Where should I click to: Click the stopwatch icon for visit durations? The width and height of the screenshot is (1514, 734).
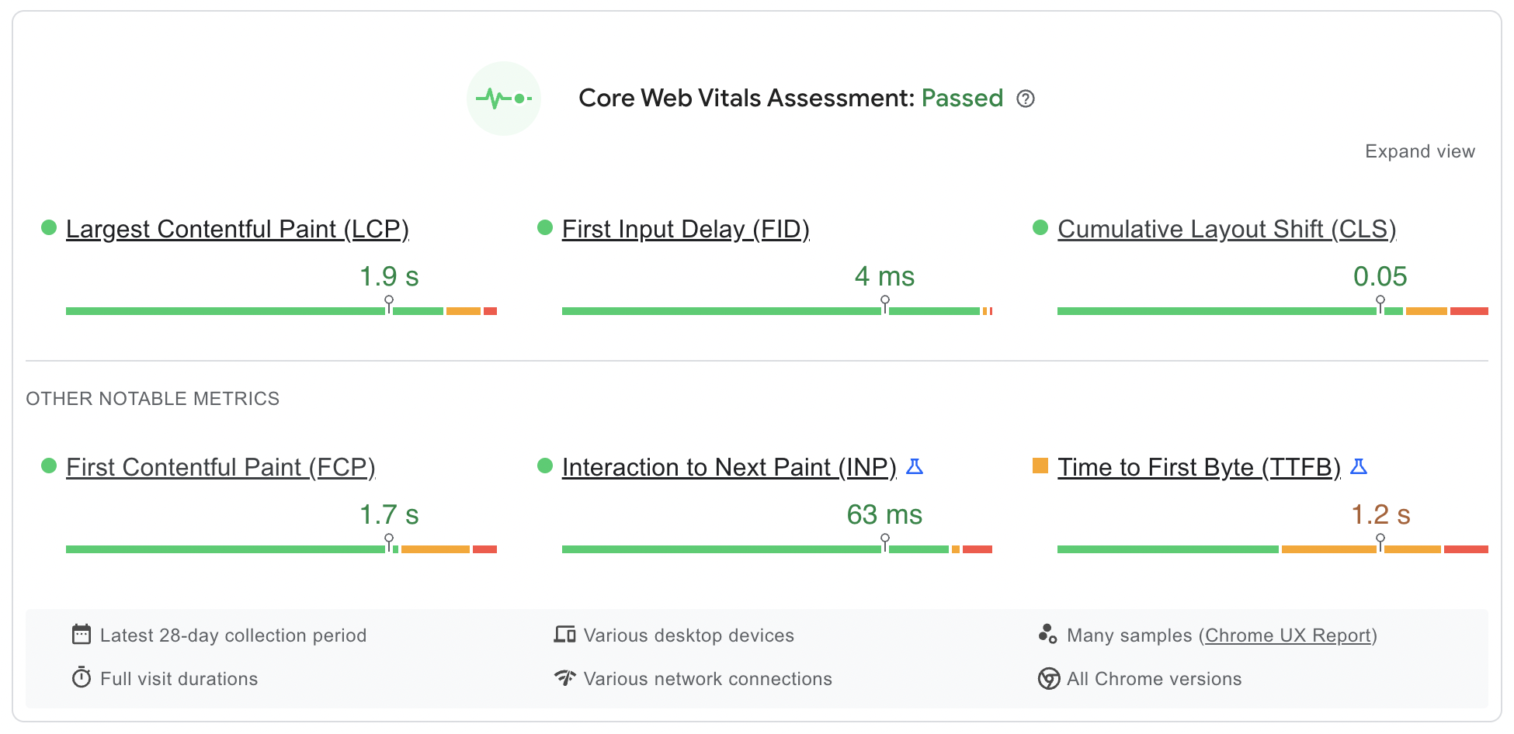[81, 678]
